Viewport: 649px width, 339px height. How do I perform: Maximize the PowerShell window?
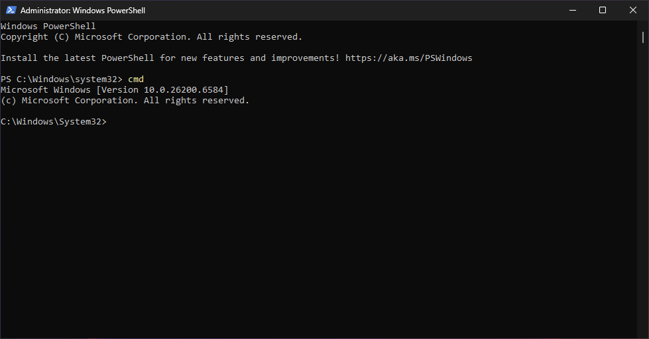(x=603, y=10)
